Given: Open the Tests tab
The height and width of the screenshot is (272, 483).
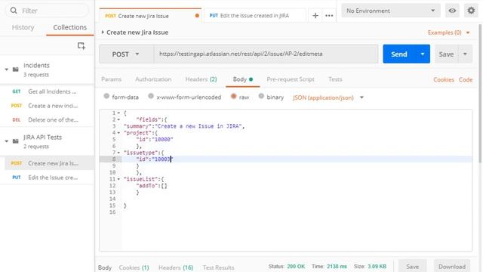Looking at the screenshot, I should pos(335,79).
